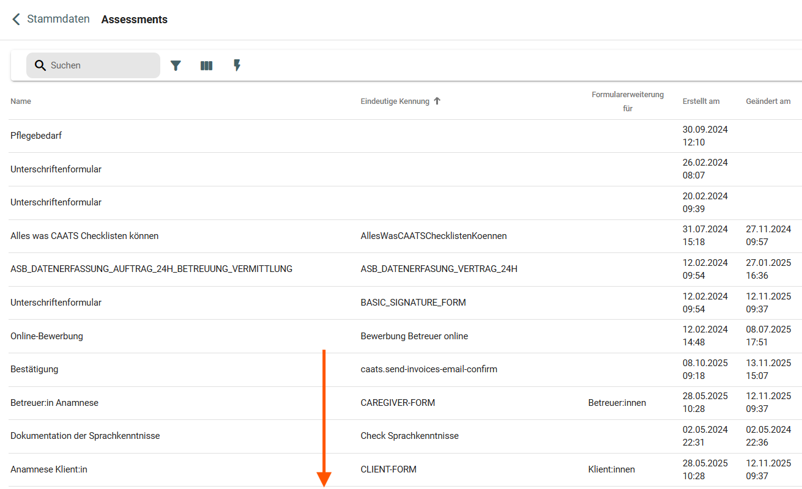The height and width of the screenshot is (489, 802).
Task: Select the Online-Bewerbung assessment row
Action: point(46,336)
